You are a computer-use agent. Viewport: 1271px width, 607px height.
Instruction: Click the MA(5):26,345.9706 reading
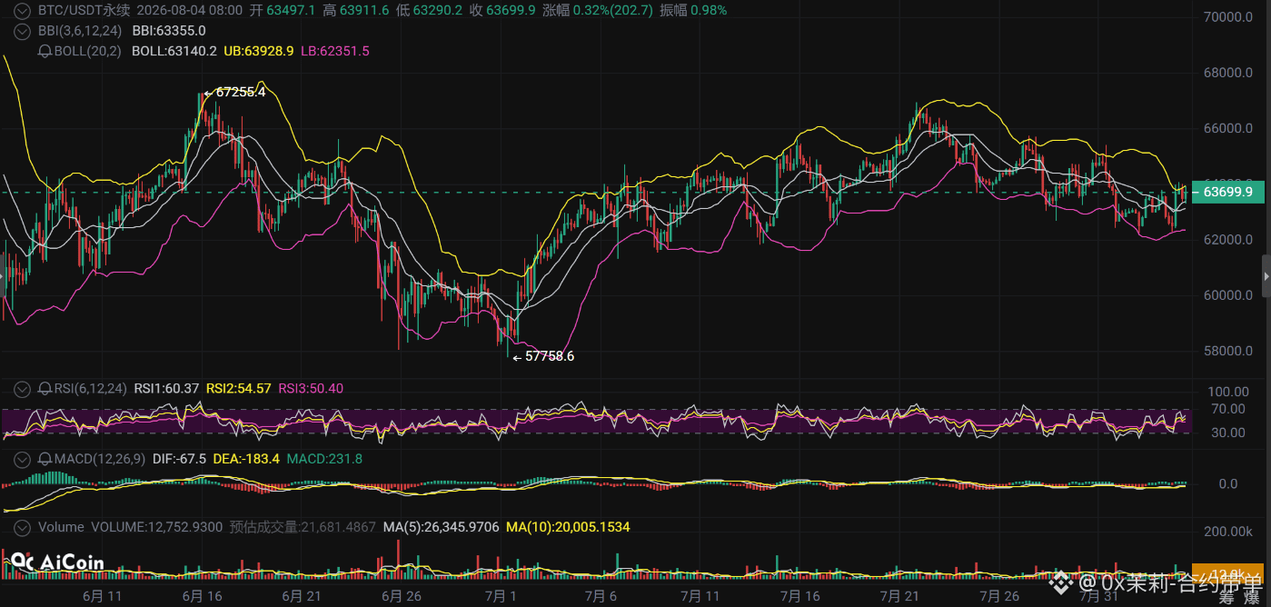441,527
